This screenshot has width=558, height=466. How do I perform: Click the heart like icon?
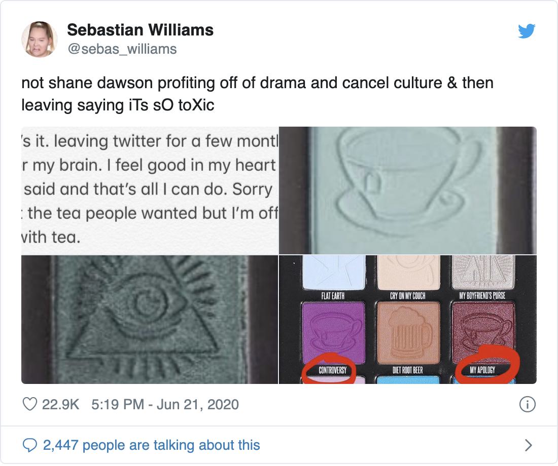point(31,404)
